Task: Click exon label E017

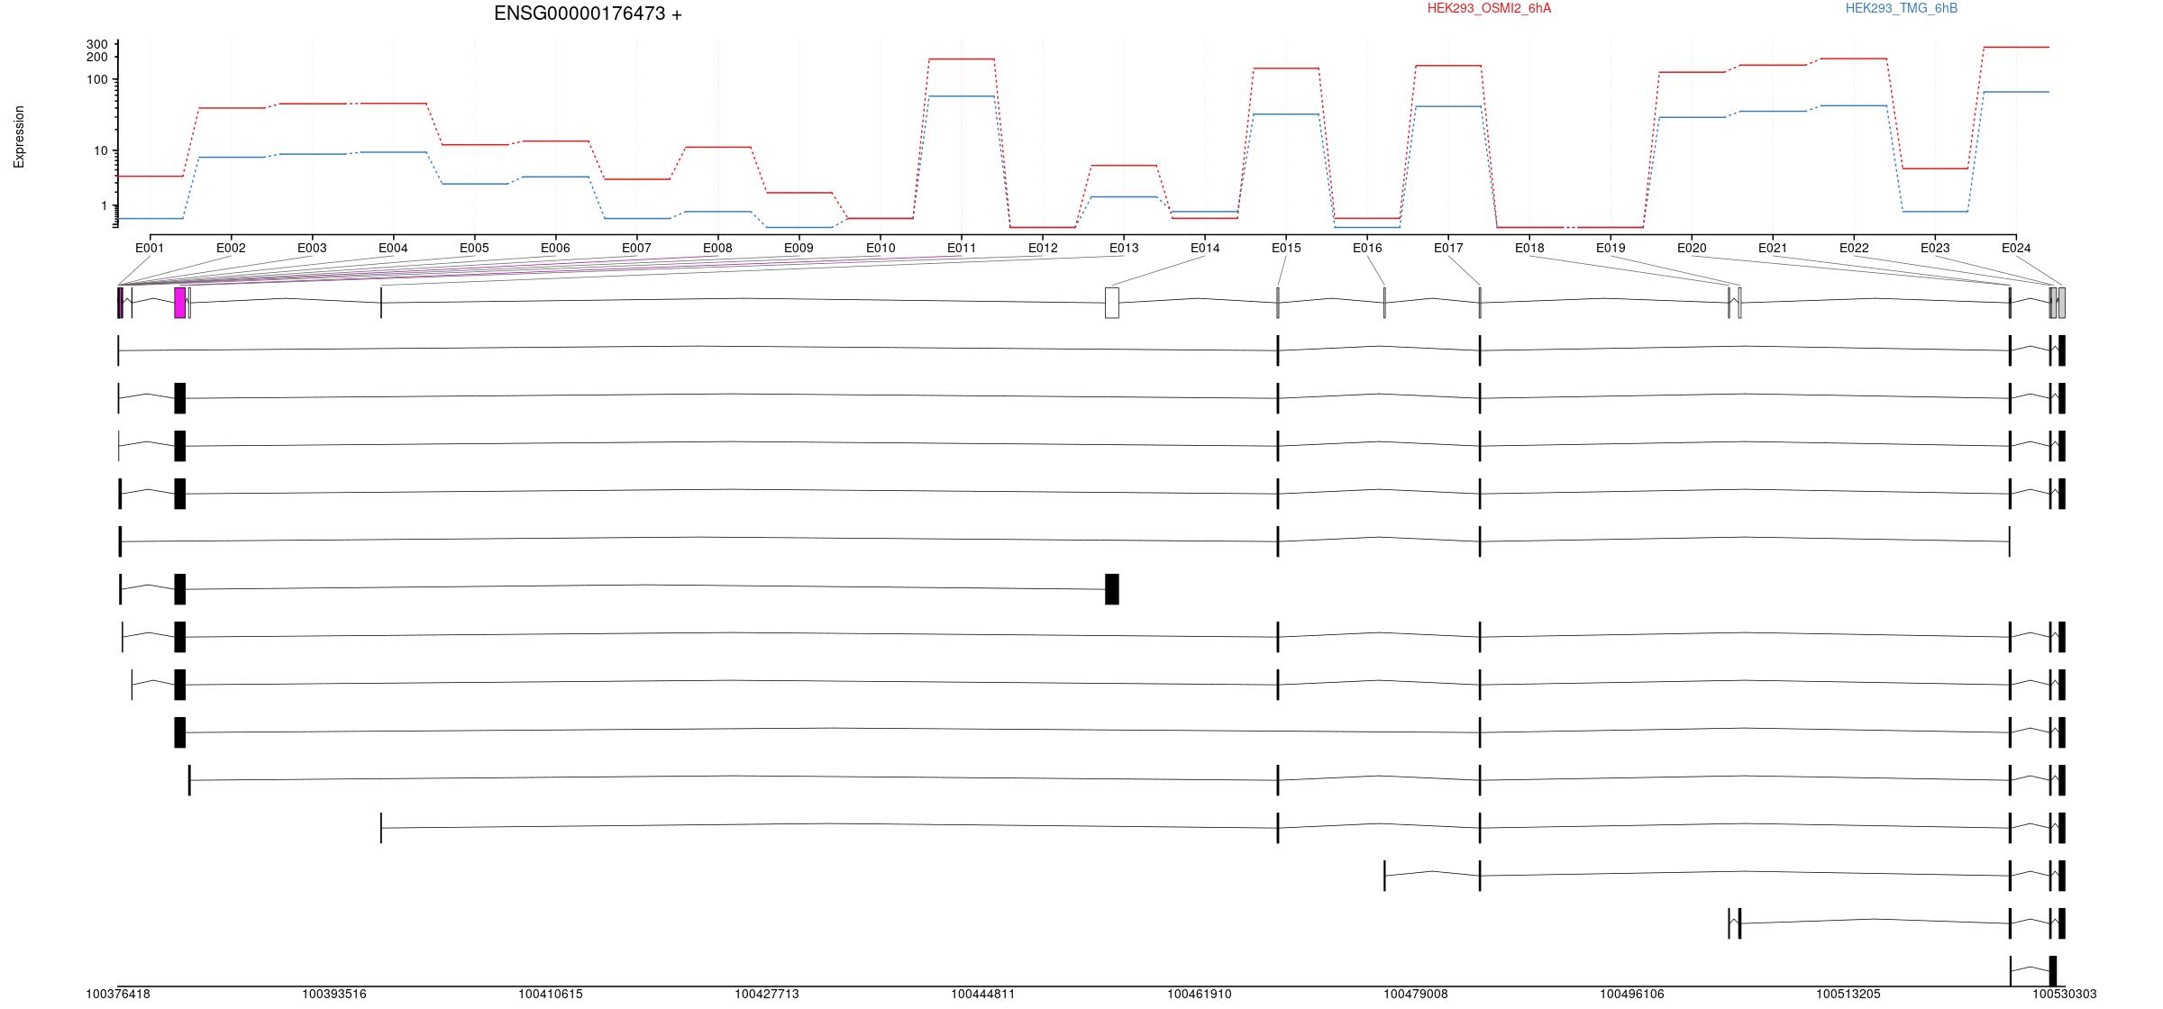Action: point(1448,248)
